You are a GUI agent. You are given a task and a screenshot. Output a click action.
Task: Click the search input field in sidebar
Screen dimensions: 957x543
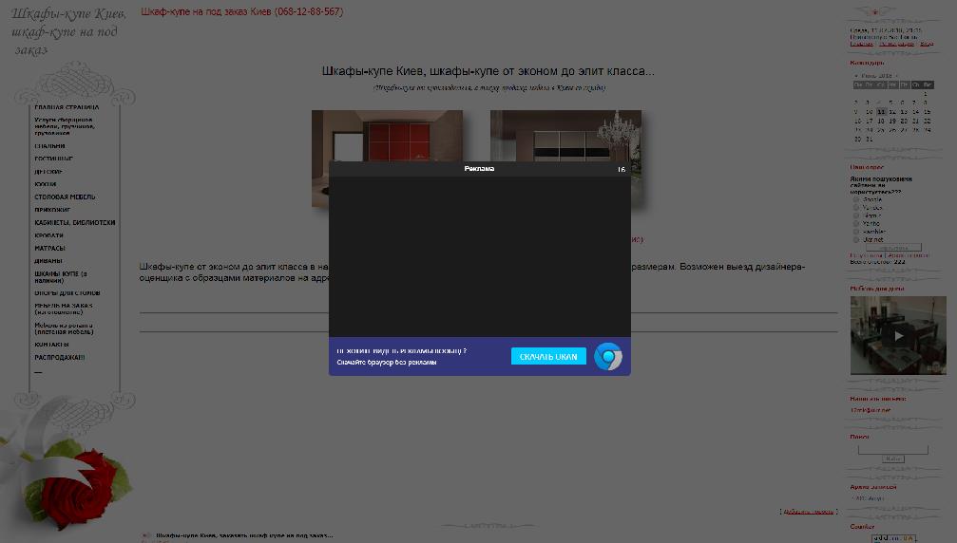click(893, 450)
